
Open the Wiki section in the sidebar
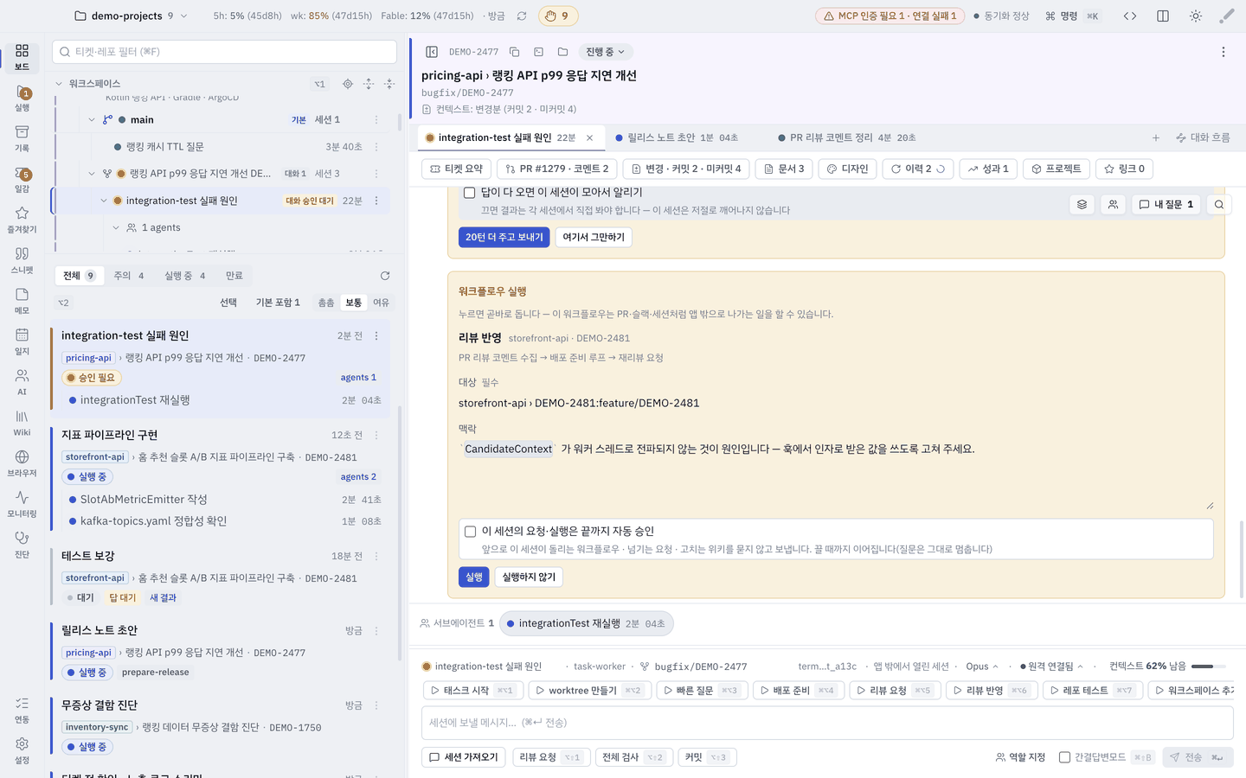[x=22, y=423]
